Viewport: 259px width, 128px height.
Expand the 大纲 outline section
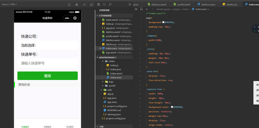[114, 126]
